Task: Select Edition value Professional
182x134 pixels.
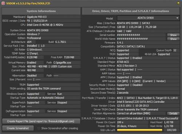Action: click(x=34, y=38)
